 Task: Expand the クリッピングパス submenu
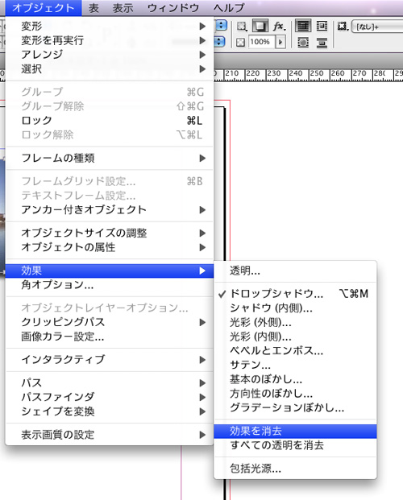[110, 322]
